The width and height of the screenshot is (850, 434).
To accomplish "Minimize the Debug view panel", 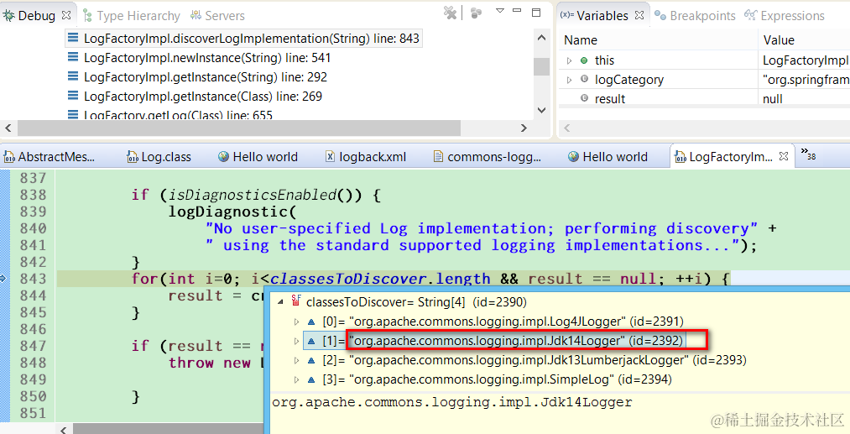I will pos(517,11).
